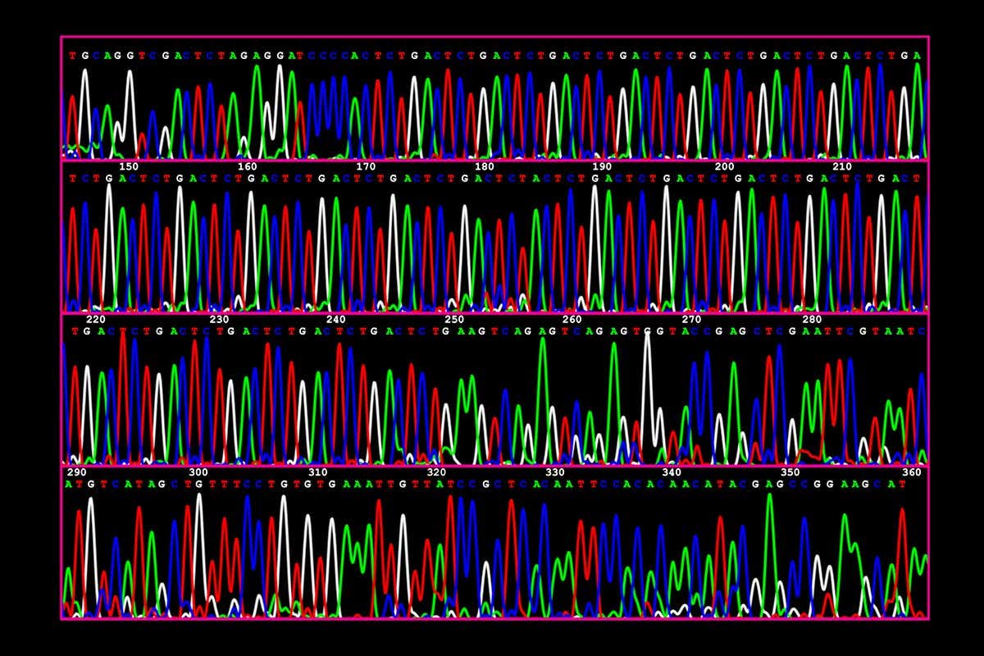
Task: Click the position 150 marker
Action: point(127,166)
